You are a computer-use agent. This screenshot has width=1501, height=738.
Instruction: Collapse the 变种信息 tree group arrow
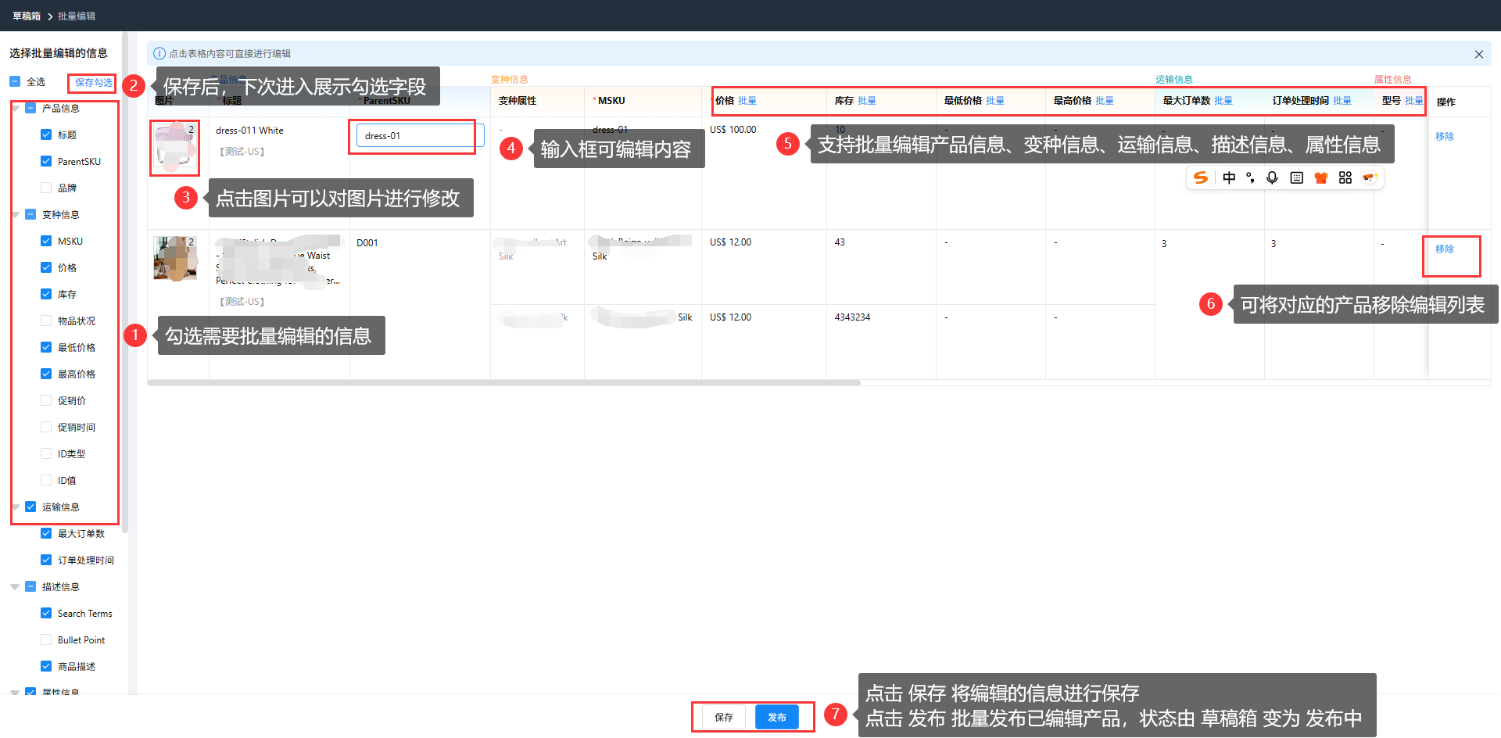point(16,215)
